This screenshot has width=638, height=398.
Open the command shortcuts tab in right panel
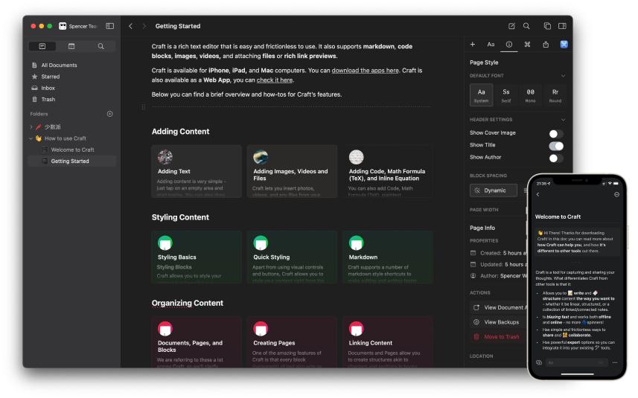527,45
